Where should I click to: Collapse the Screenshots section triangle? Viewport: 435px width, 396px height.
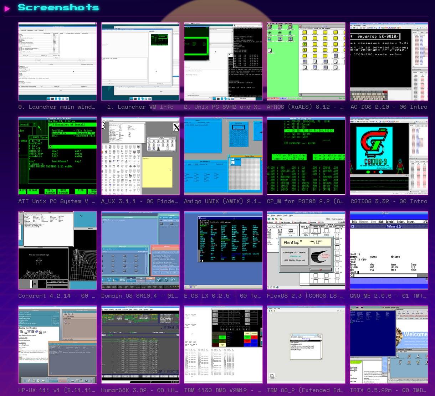(x=7, y=9)
